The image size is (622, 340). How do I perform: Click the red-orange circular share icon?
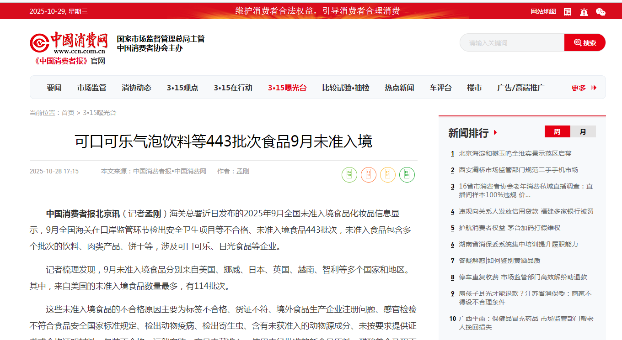coord(369,175)
